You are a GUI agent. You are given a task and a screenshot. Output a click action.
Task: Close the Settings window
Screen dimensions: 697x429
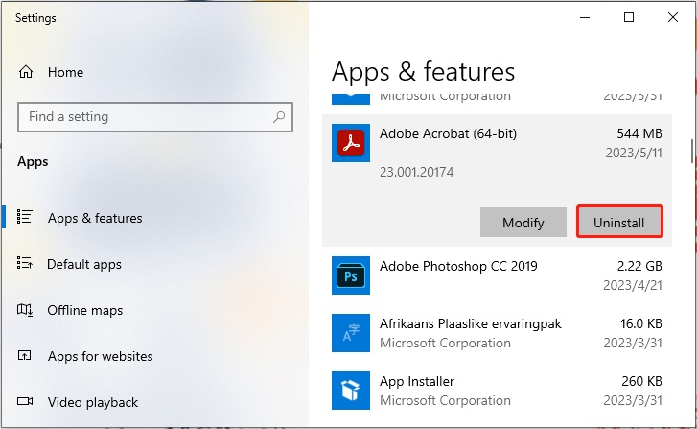pyautogui.click(x=672, y=18)
